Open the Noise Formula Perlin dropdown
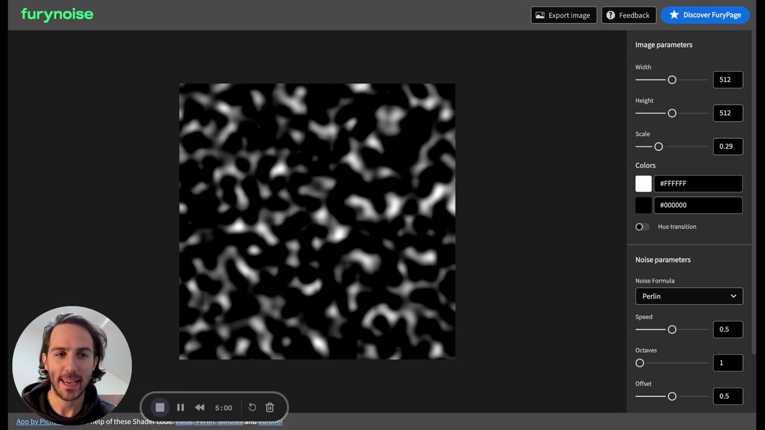 (x=689, y=296)
